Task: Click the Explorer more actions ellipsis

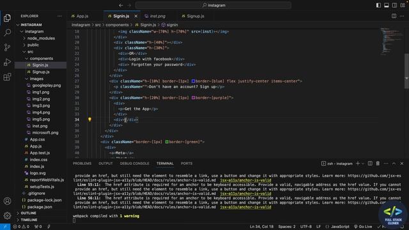Action: point(59,16)
